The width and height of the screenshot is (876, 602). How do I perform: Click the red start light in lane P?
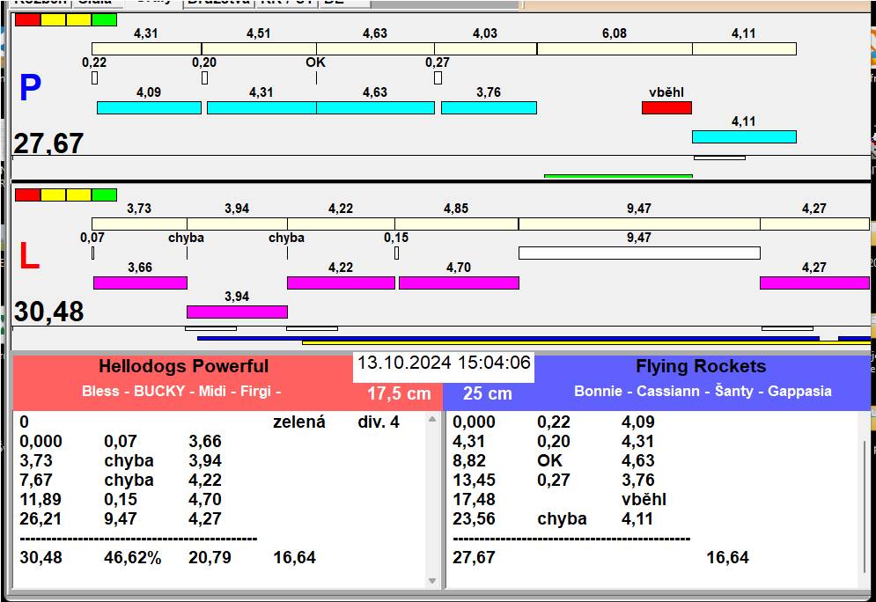point(27,20)
